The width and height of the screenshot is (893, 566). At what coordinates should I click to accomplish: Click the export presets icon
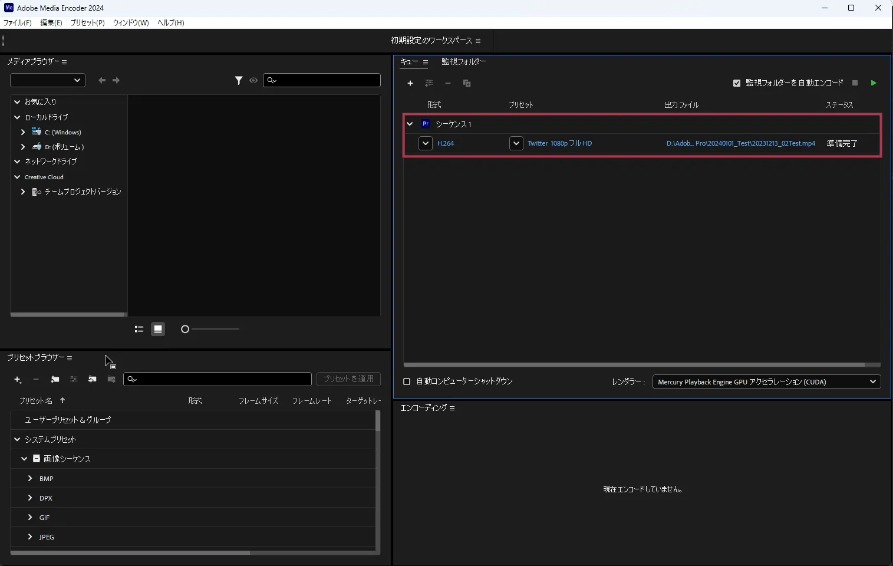pyautogui.click(x=111, y=379)
